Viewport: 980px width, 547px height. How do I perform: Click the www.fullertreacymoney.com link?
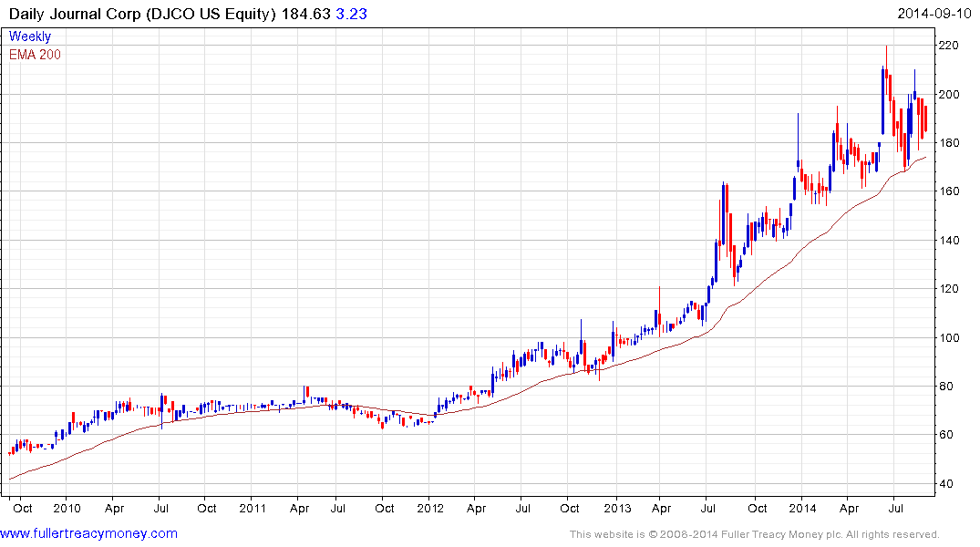coord(88,533)
